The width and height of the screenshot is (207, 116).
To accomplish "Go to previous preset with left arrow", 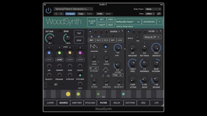I will [x=56, y=14].
